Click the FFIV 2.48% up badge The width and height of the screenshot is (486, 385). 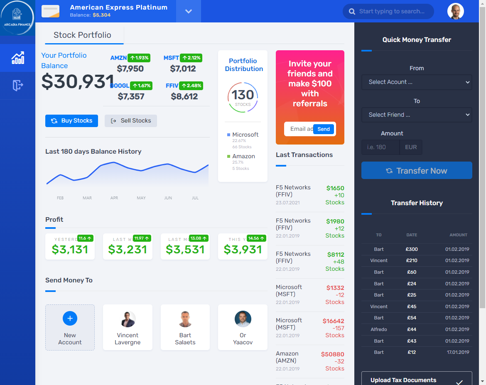(191, 86)
